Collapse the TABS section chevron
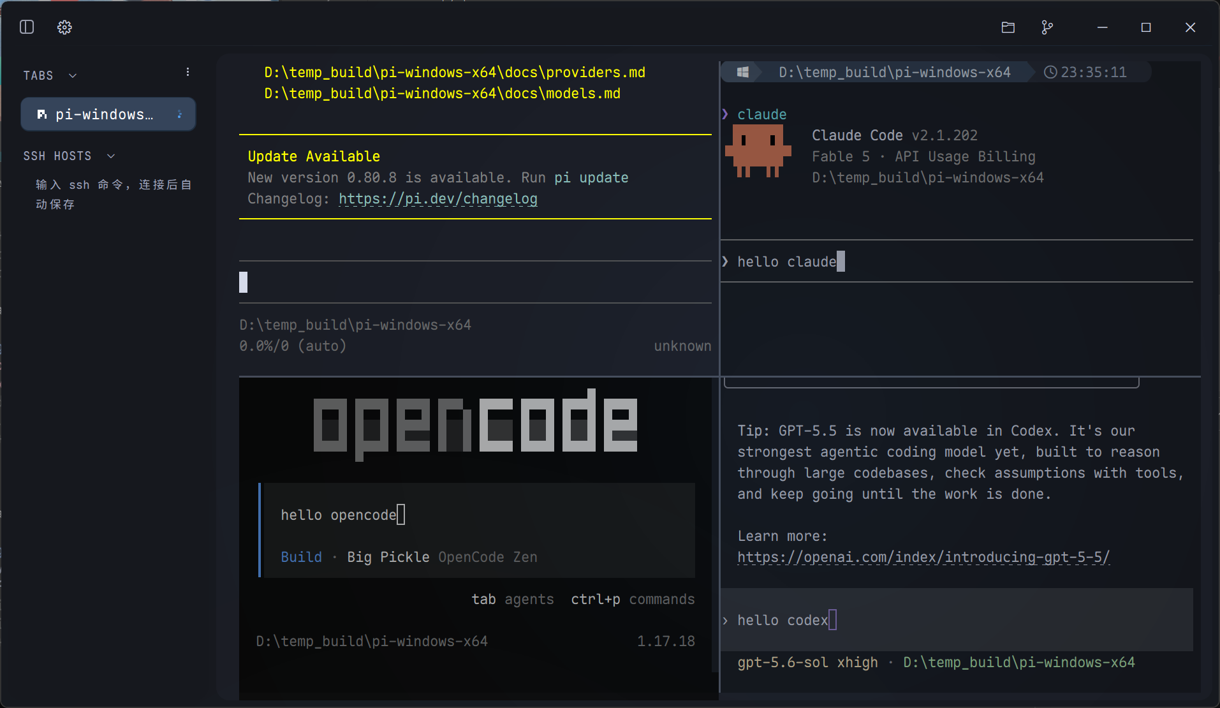Viewport: 1220px width, 708px height. click(x=73, y=75)
